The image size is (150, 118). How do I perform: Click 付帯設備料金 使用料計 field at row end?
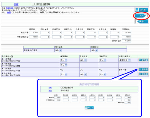126,37
